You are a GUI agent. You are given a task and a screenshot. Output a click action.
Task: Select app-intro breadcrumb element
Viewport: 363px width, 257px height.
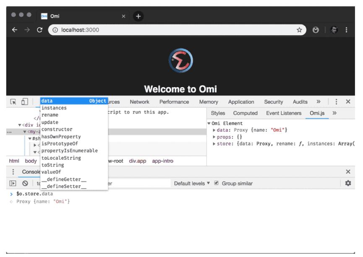coord(162,161)
